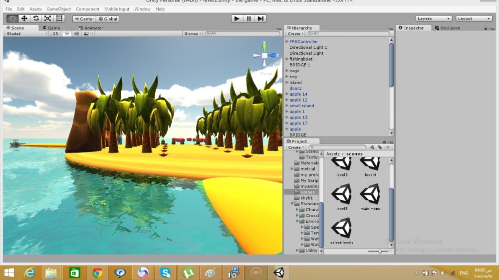499x280 pixels.
Task: Select Directional Light 1 in Hierarchy
Action: click(308, 47)
